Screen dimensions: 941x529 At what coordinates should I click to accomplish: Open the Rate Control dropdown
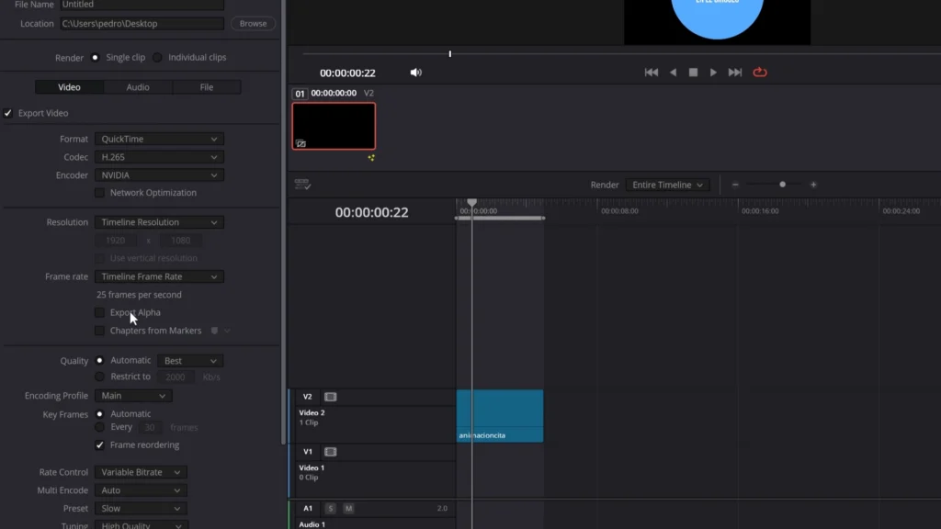[141, 472]
